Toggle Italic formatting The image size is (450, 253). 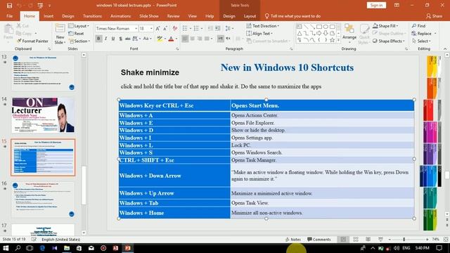click(x=106, y=39)
